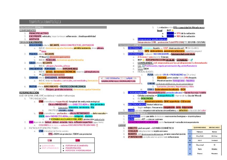Select the highlighted 'CREMAS' term

point(33,78)
